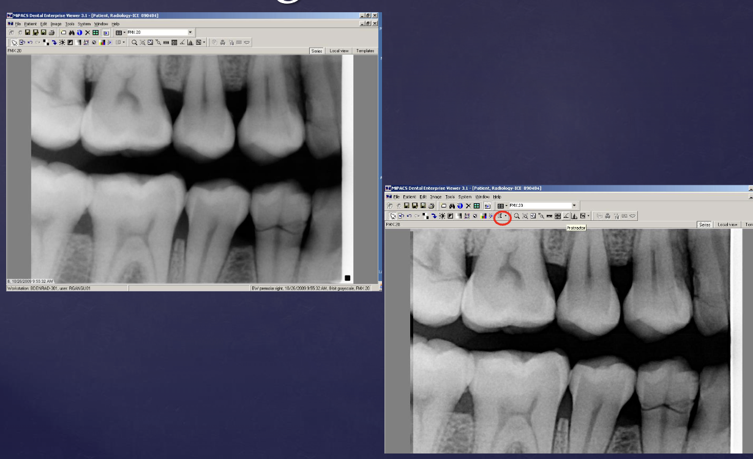Switch to Series tab in top-left window
The width and height of the screenshot is (753, 459).
(317, 51)
